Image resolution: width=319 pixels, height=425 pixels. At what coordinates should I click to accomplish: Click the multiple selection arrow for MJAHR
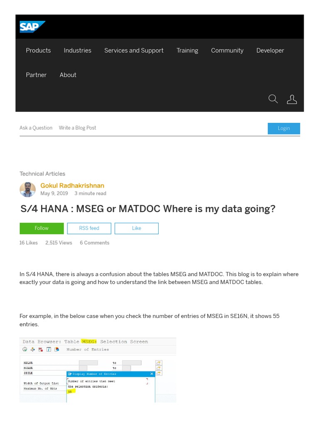(159, 368)
